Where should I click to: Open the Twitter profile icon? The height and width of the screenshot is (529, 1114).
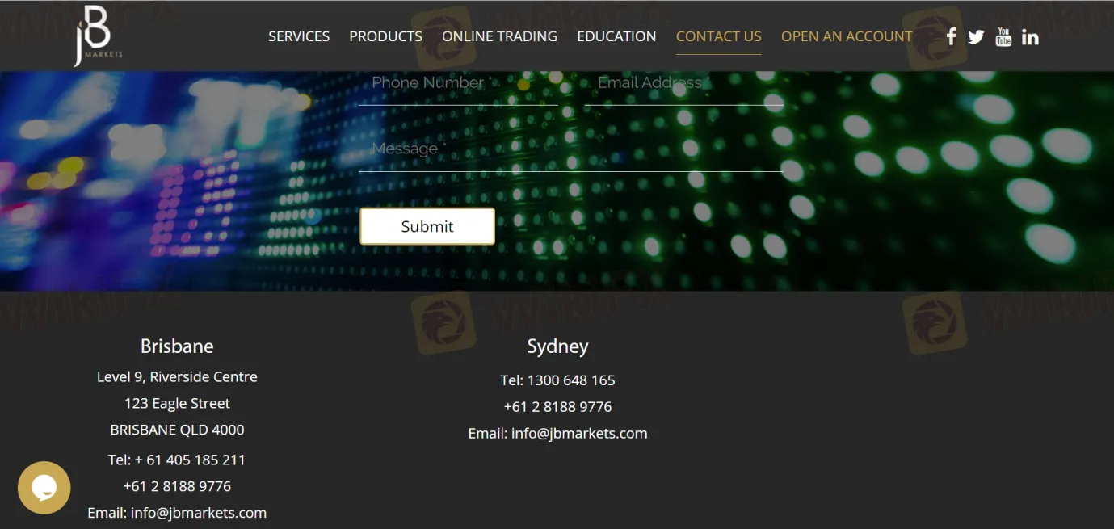(976, 36)
